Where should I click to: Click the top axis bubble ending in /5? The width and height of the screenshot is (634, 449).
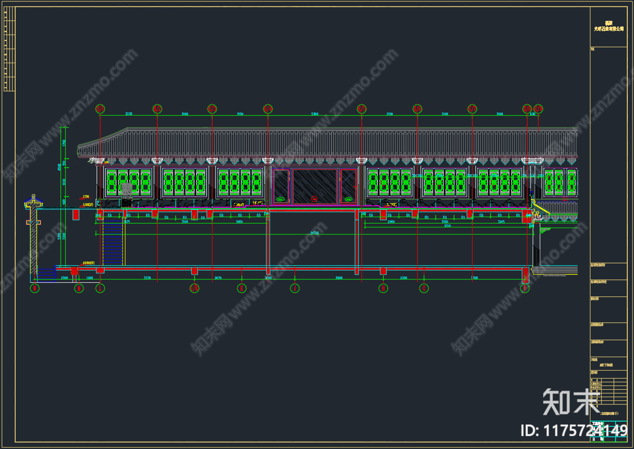click(x=362, y=109)
